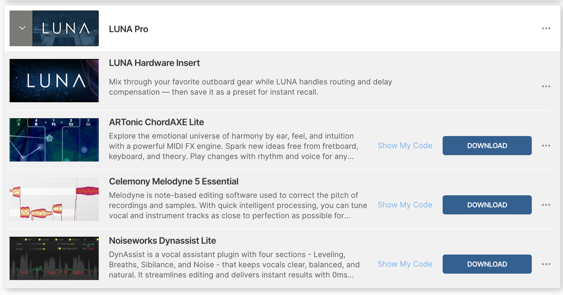Show My Code for ARTonic ChordAXE Lite
Viewport: 563px width, 295px height.
point(405,146)
